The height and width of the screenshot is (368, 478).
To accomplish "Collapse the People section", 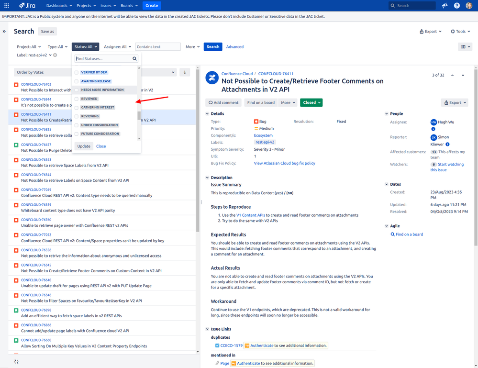I will click(x=387, y=114).
